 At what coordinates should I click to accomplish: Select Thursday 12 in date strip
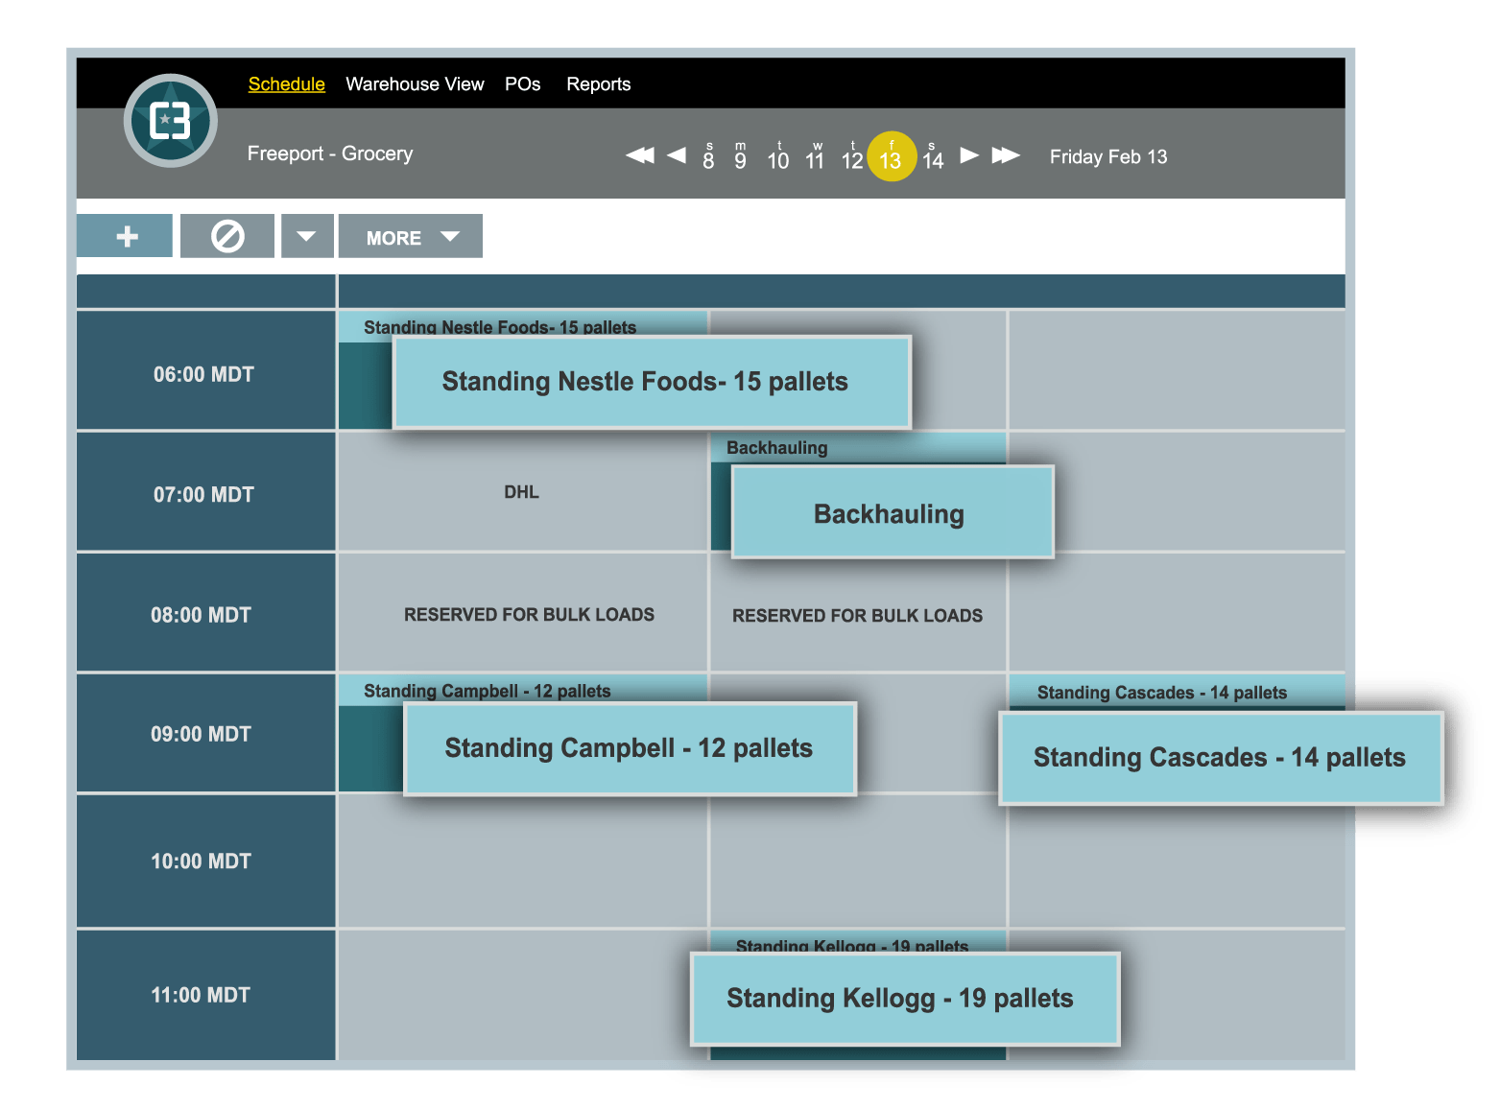[x=852, y=156]
